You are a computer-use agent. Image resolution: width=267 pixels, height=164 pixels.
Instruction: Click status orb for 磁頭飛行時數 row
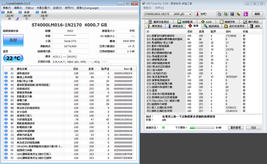click(x=6, y=150)
